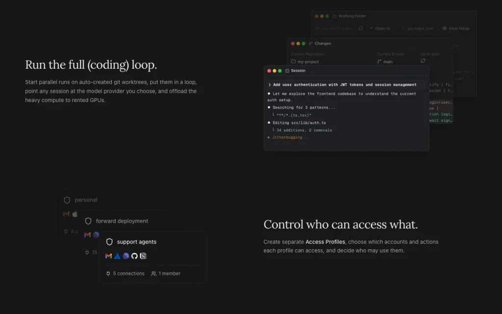Click the Apple icon in personal card
Image resolution: width=502 pixels, height=314 pixels.
pyautogui.click(x=75, y=214)
